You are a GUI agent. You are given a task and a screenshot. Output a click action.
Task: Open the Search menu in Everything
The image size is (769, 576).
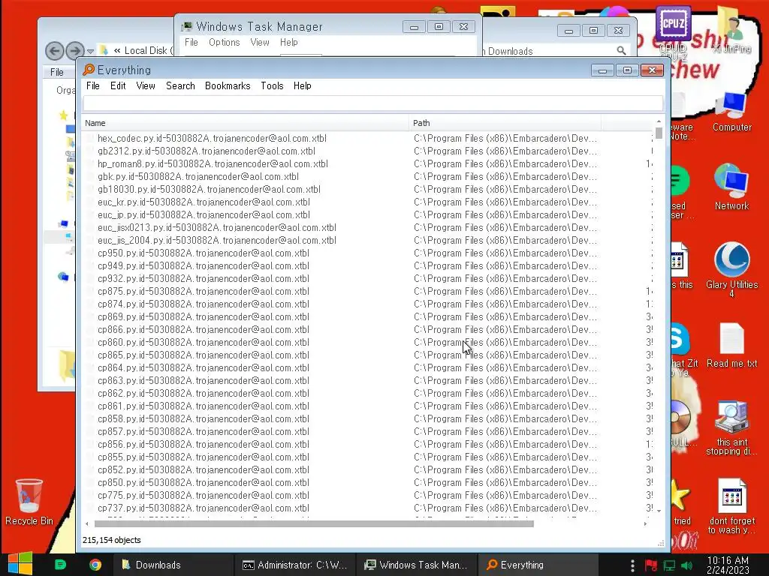coord(180,85)
